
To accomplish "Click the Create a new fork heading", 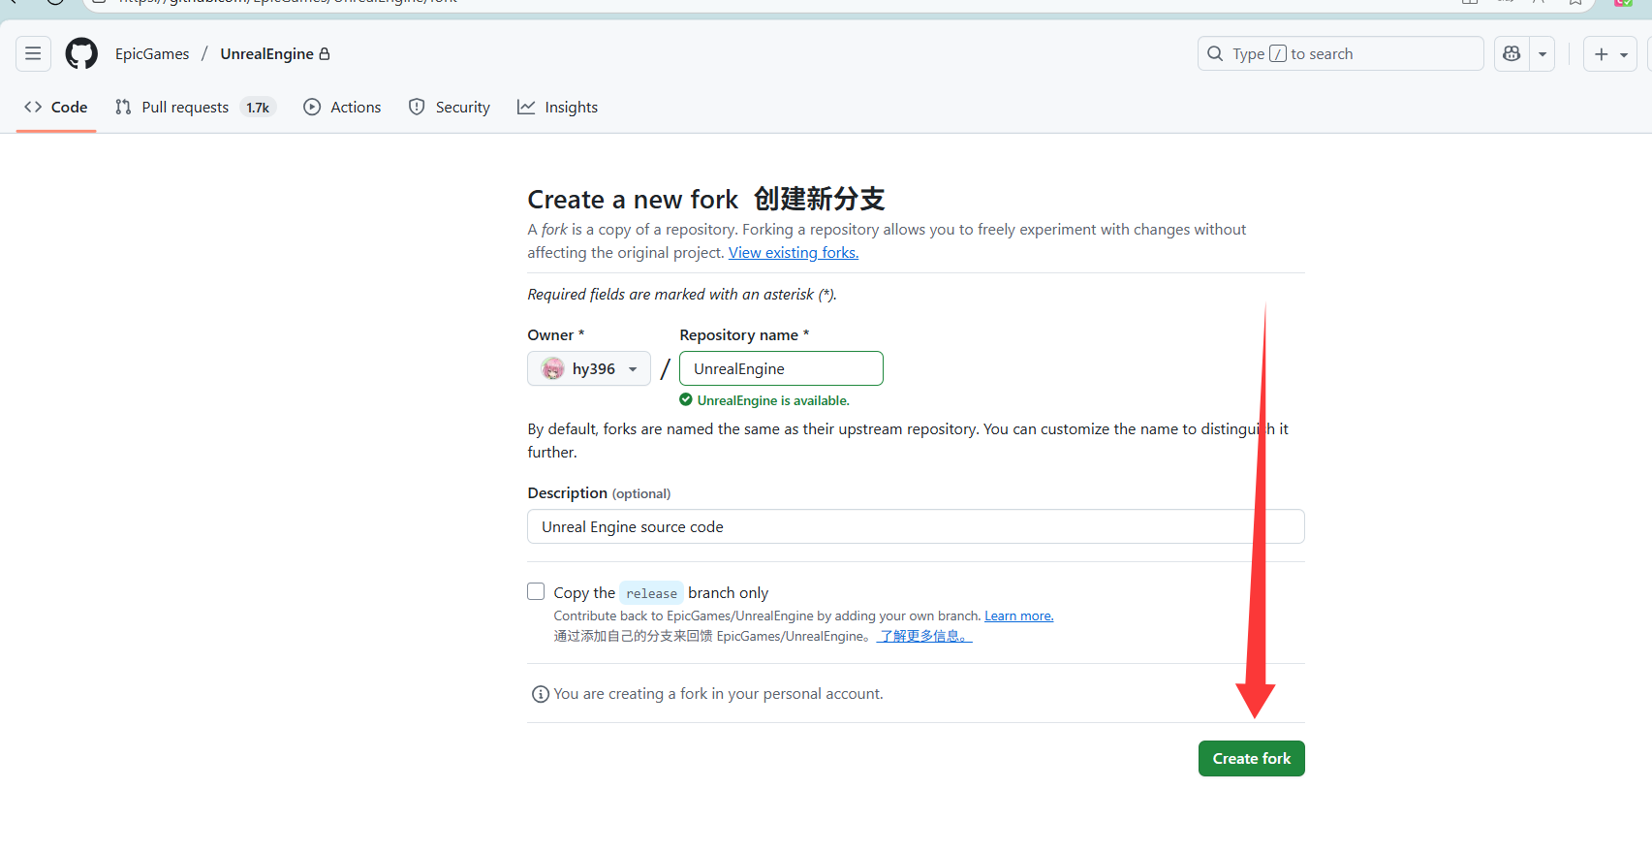I will coord(633,200).
